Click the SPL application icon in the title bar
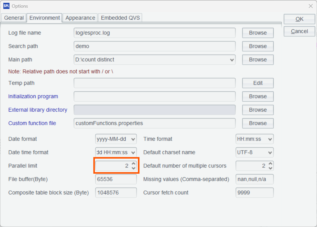The height and width of the screenshot is (227, 317). tap(6, 6)
